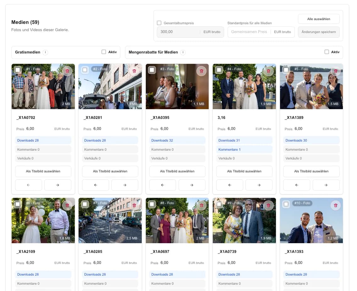The width and height of the screenshot is (357, 291).
Task: Move _X1A0702 left with arrow
Action: pos(29,185)
